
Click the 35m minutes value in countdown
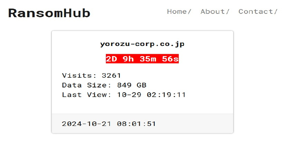click(148, 59)
